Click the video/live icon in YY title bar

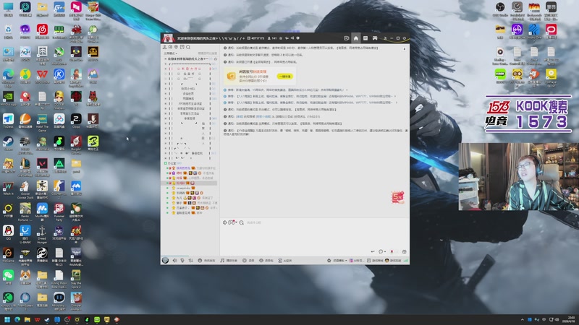coord(347,38)
